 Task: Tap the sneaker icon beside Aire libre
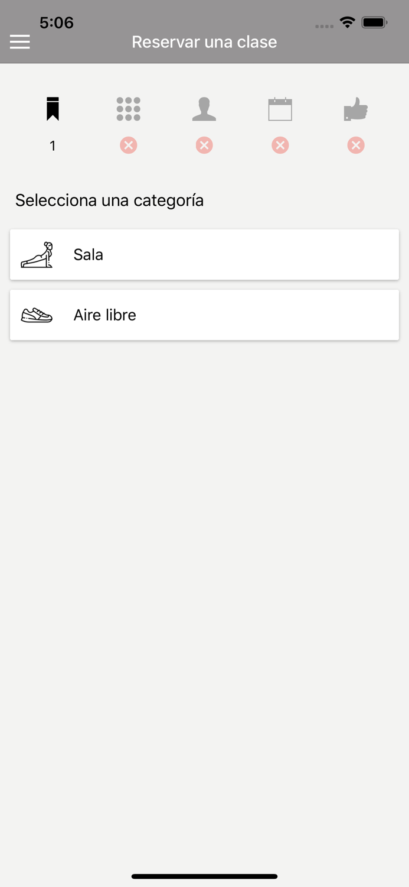click(x=37, y=315)
